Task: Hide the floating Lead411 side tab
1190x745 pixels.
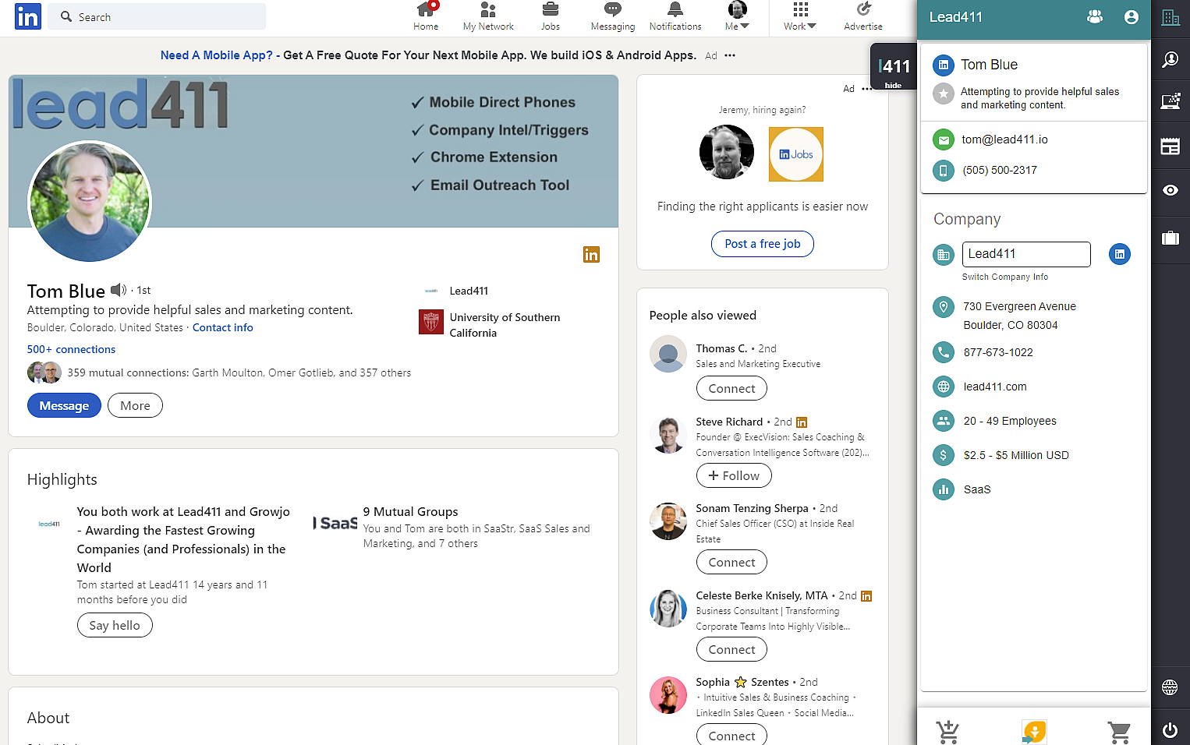Action: pyautogui.click(x=892, y=84)
